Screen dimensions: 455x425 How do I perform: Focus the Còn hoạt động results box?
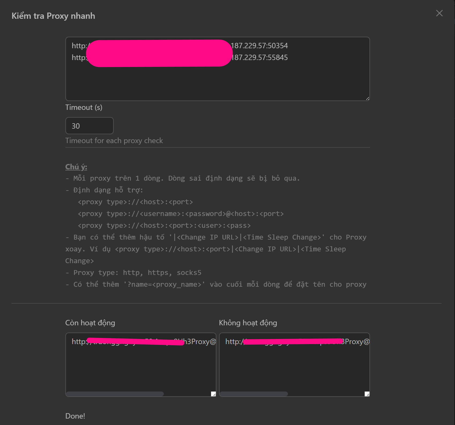(140, 367)
